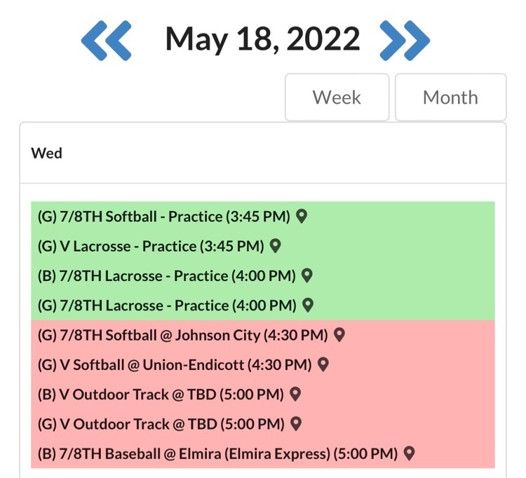Click map pin beside Girls V Lacrosse Practice
The image size is (526, 478).
[x=276, y=246]
